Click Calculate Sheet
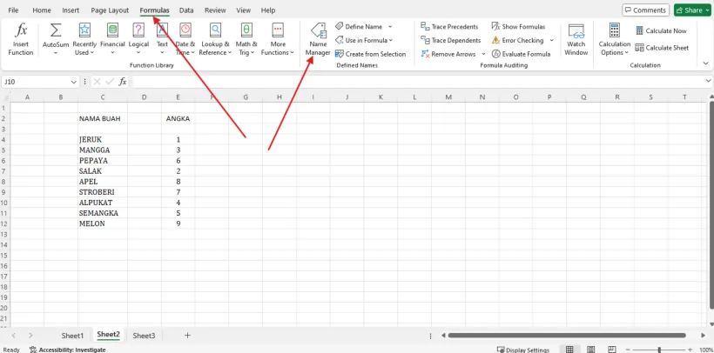This screenshot has height=353, width=714. click(x=662, y=47)
